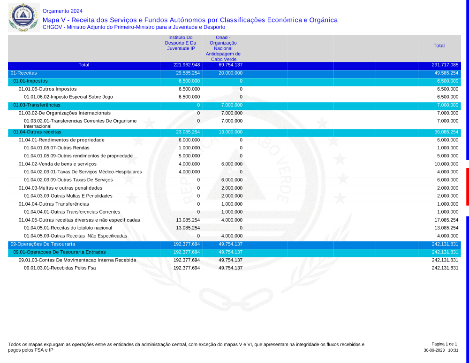
Task: Click the 01-Receitas section row
Action: tap(23, 73)
